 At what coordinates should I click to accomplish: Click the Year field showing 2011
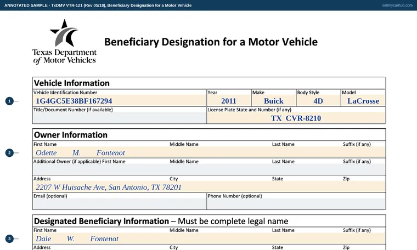pos(229,101)
